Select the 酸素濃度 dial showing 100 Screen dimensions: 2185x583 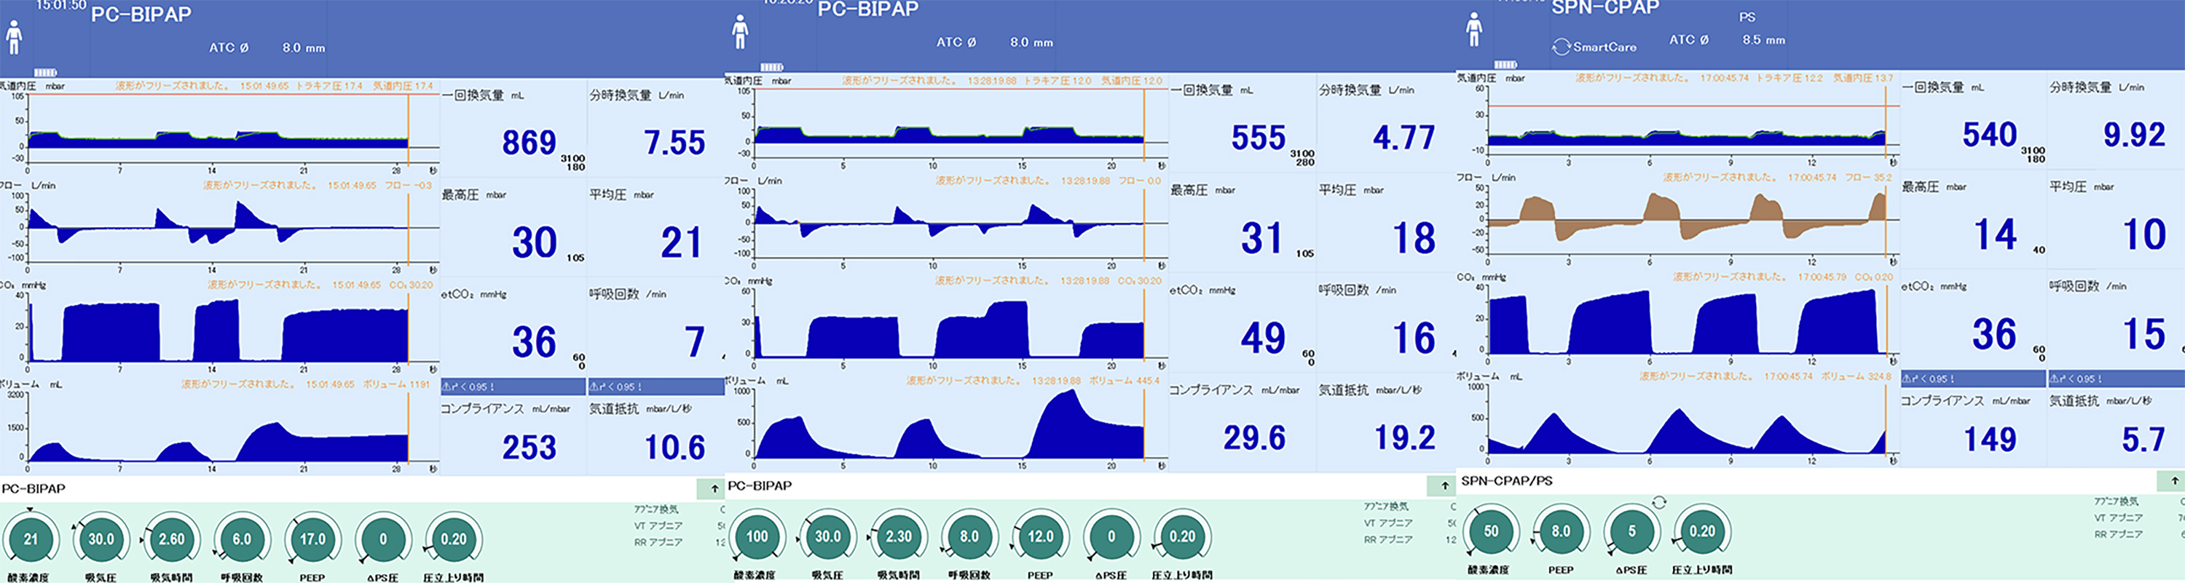(x=757, y=536)
